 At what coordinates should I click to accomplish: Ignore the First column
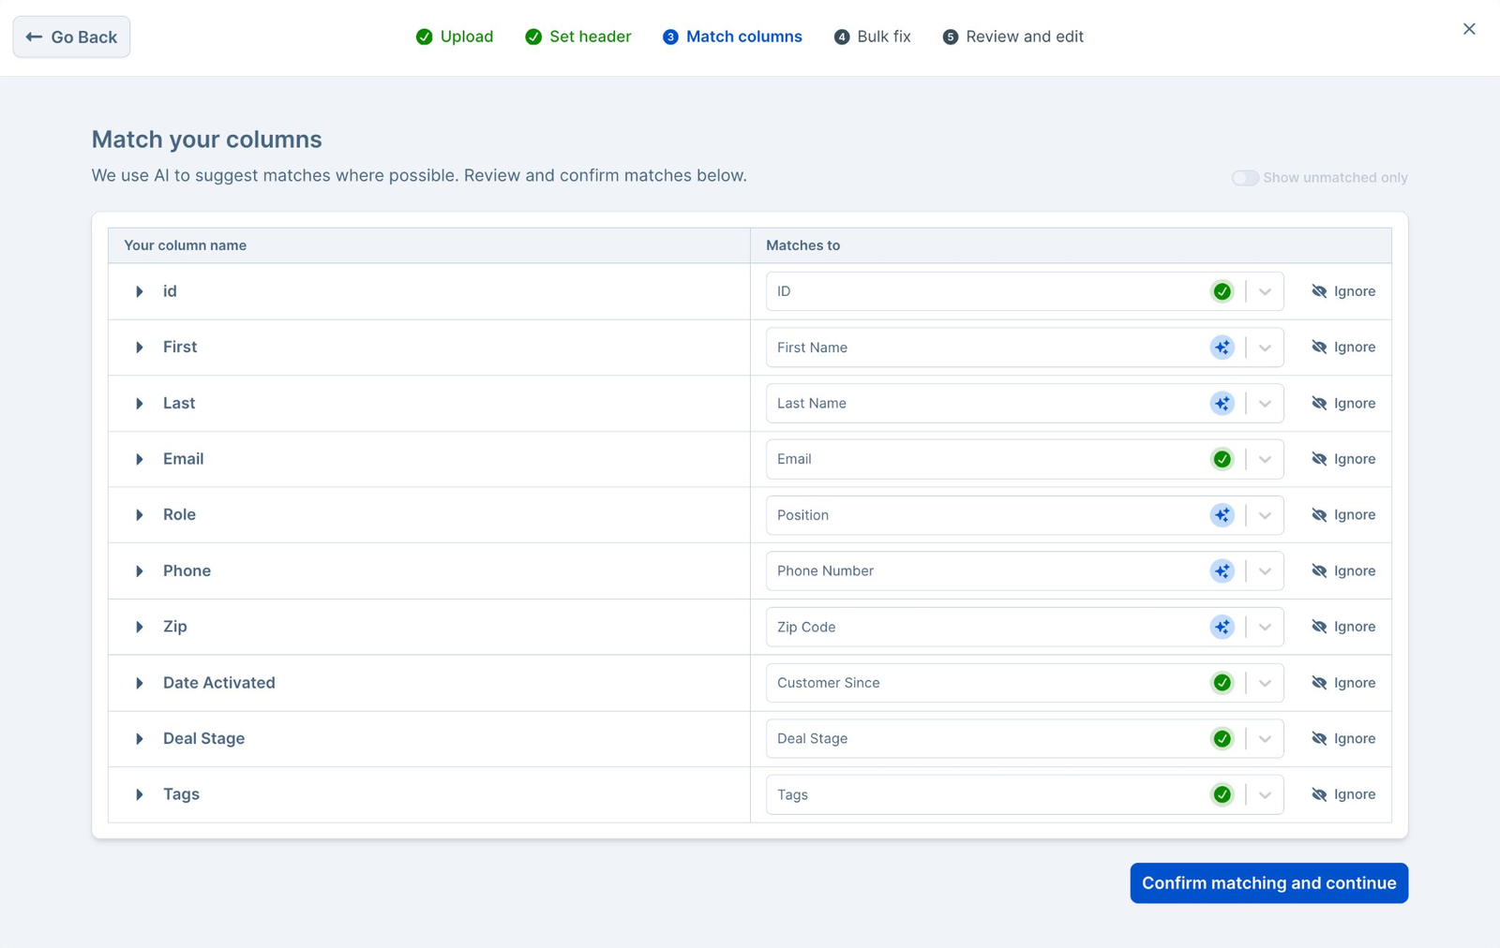(1343, 348)
